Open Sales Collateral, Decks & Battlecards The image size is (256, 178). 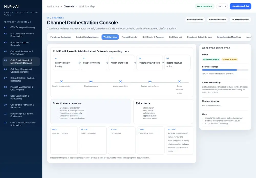coord(21,79)
